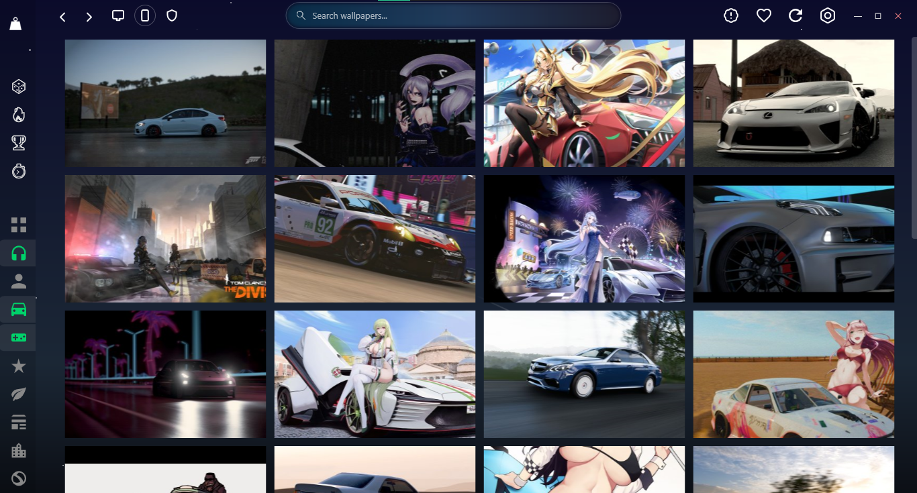This screenshot has height=493, width=917.
Task: Click the app logo weight icon
Action: [x=16, y=23]
